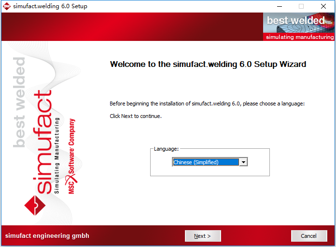Click the 'Language:' group label
The image size is (336, 247).
(x=166, y=149)
